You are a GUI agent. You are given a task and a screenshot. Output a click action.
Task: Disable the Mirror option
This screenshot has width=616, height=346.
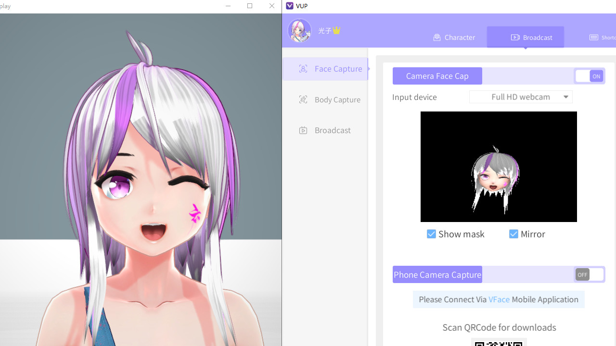click(514, 234)
